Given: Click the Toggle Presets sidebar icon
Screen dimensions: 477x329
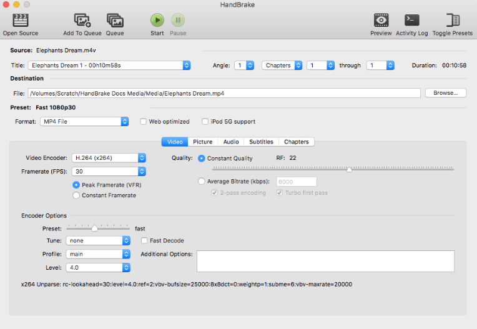Looking at the screenshot, I should tap(453, 21).
